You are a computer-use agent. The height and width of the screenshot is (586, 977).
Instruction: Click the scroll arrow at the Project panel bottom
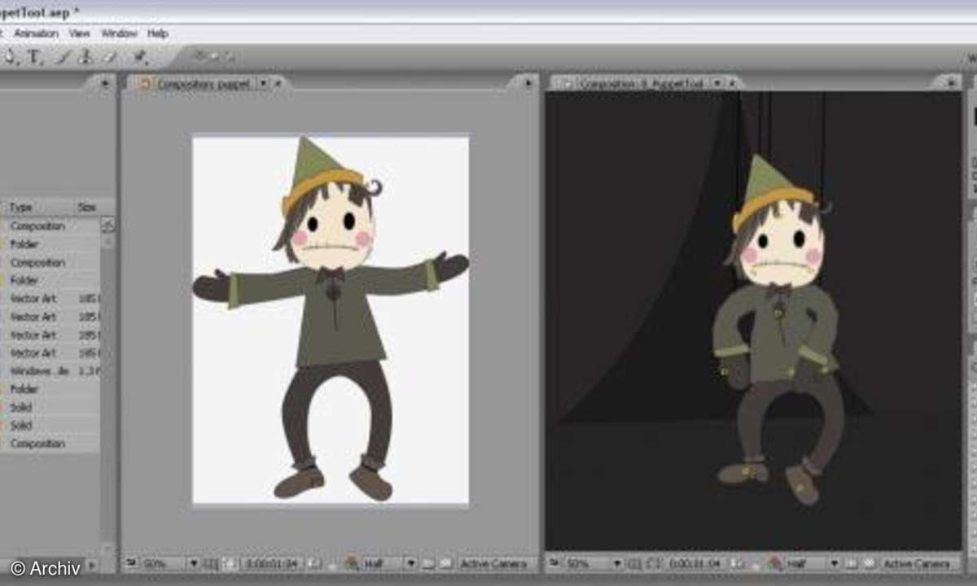[x=92, y=564]
